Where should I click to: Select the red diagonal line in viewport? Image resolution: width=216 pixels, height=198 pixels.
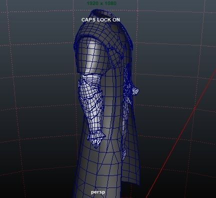[x=181, y=133]
